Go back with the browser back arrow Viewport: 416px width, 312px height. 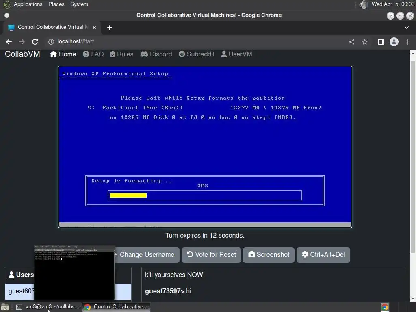point(9,42)
